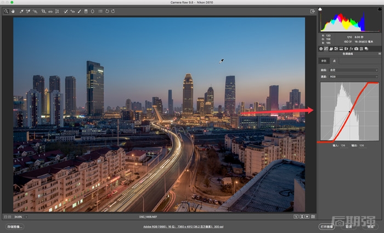Open the Snapshots panel tab
The height and width of the screenshot is (233, 384).
coord(366,49)
